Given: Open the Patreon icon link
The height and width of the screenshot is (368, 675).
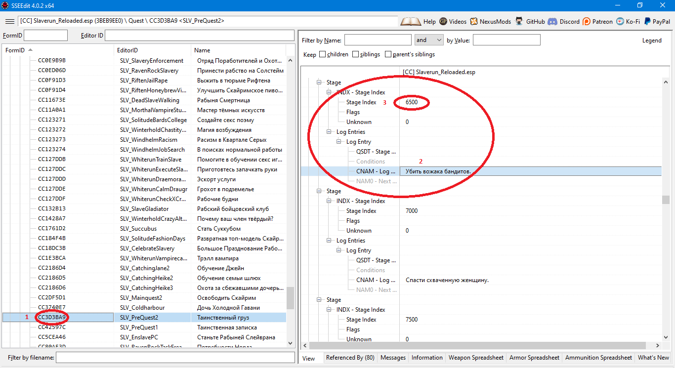Looking at the screenshot, I should click(587, 21).
